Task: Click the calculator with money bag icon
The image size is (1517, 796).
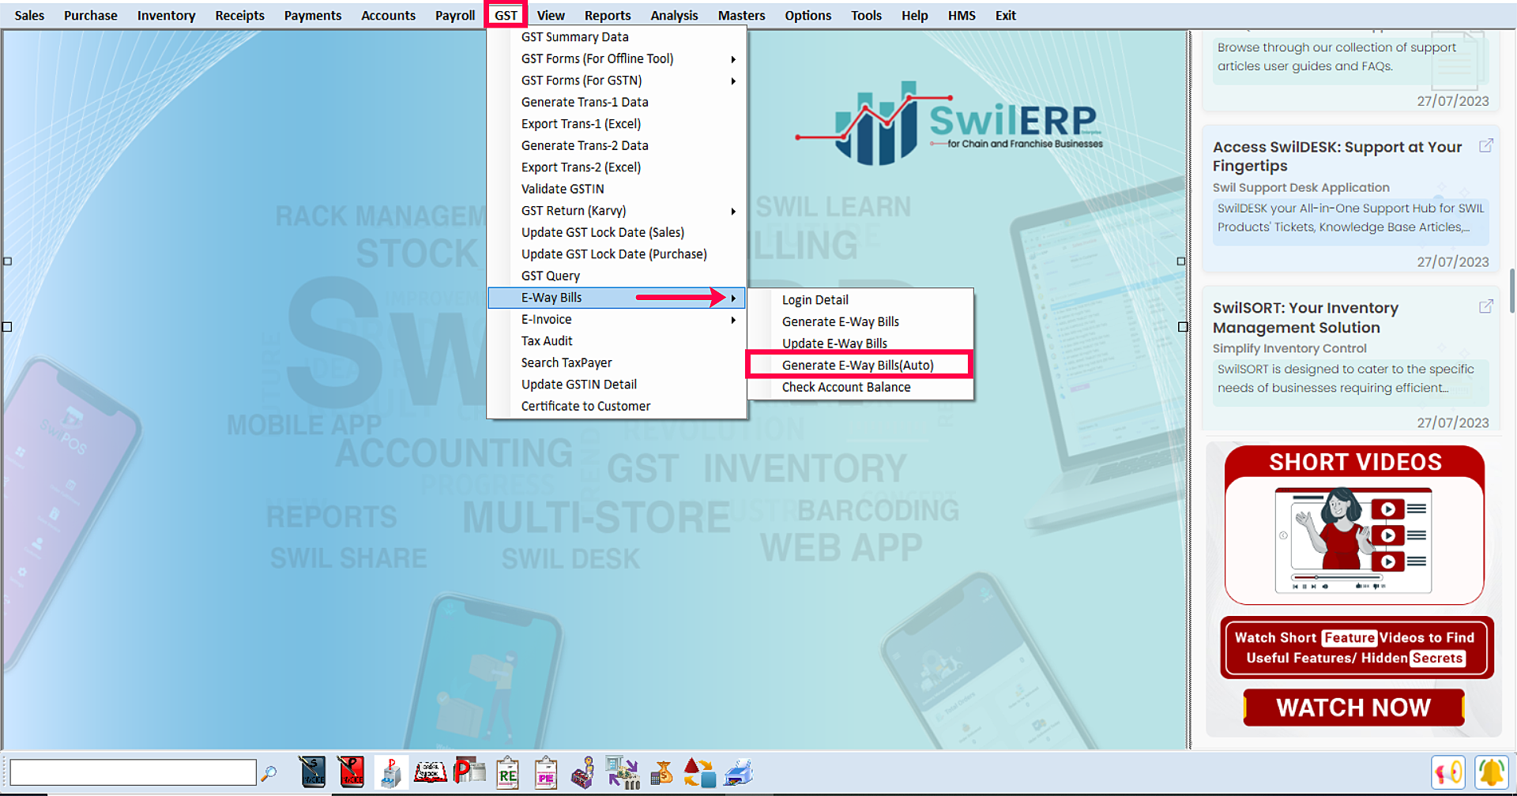Action: 661,772
